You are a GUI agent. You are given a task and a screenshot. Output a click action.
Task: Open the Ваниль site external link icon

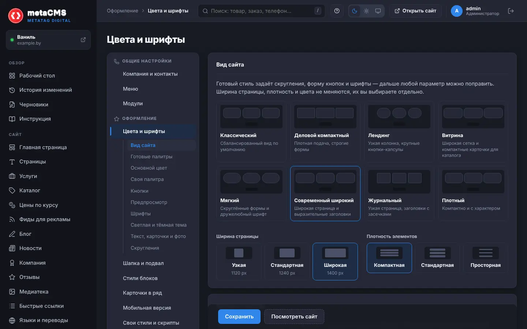pos(83,40)
